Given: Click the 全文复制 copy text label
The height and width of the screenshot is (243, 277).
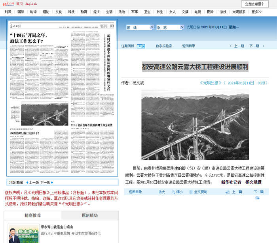Looking at the screenshot, I should (x=201, y=192).
